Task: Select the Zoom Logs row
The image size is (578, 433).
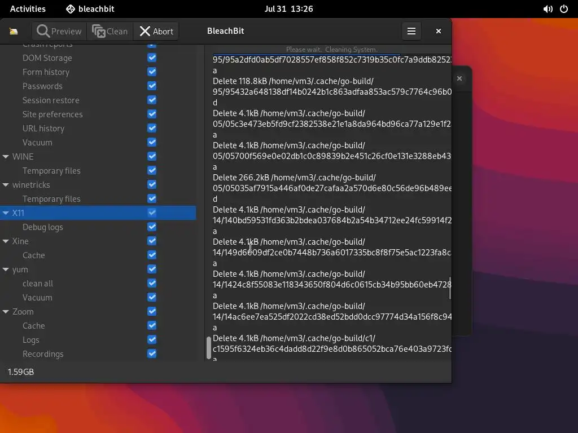Action: 98,339
